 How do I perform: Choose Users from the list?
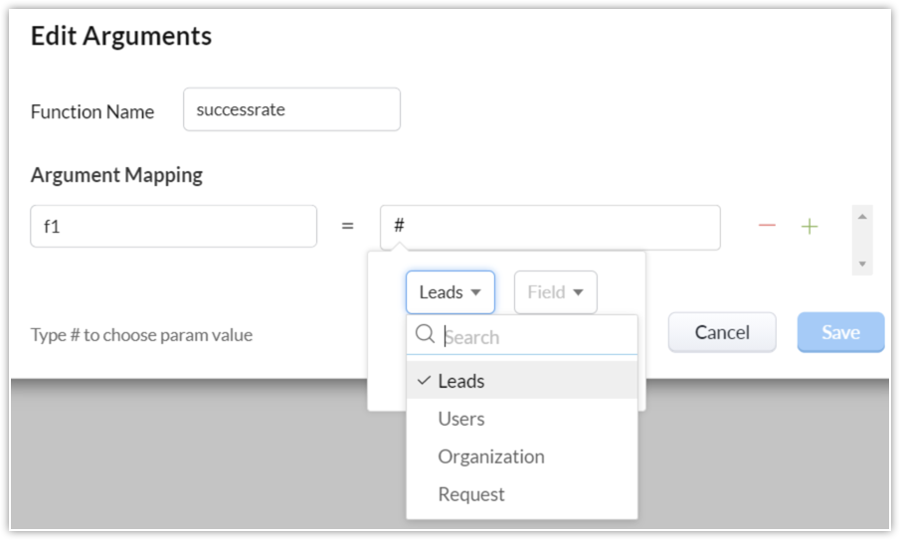click(x=461, y=419)
